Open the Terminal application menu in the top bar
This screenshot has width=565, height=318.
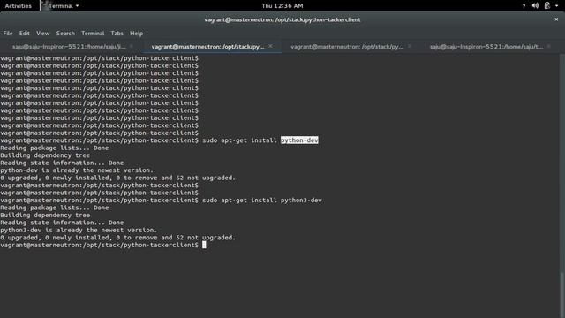(x=61, y=6)
